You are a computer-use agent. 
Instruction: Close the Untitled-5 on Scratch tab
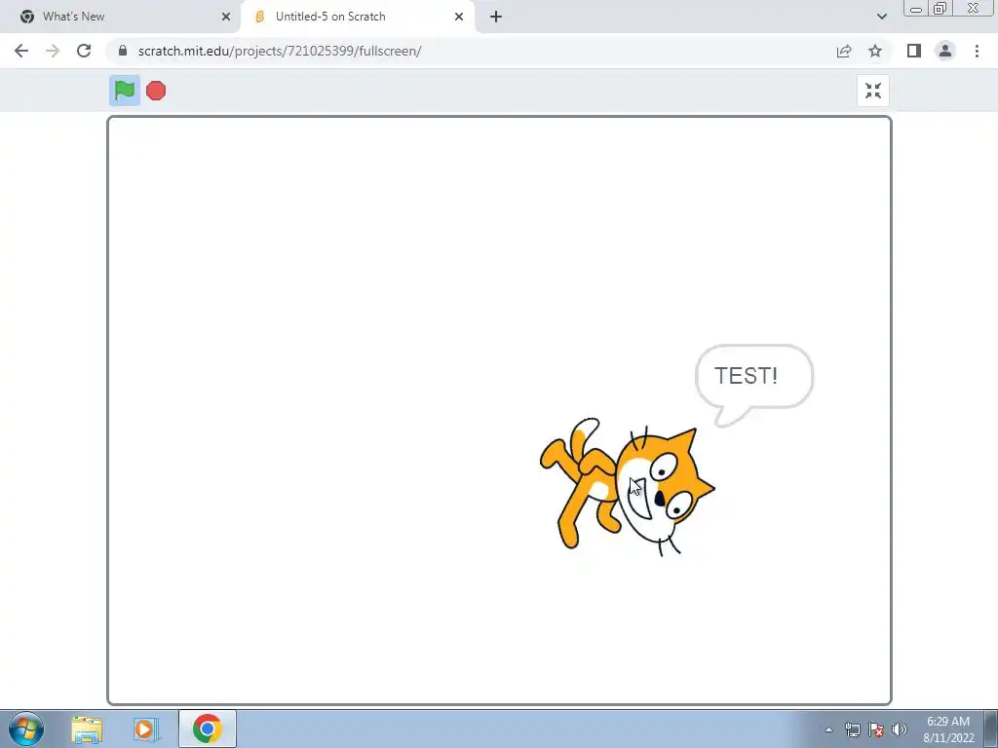[459, 17]
